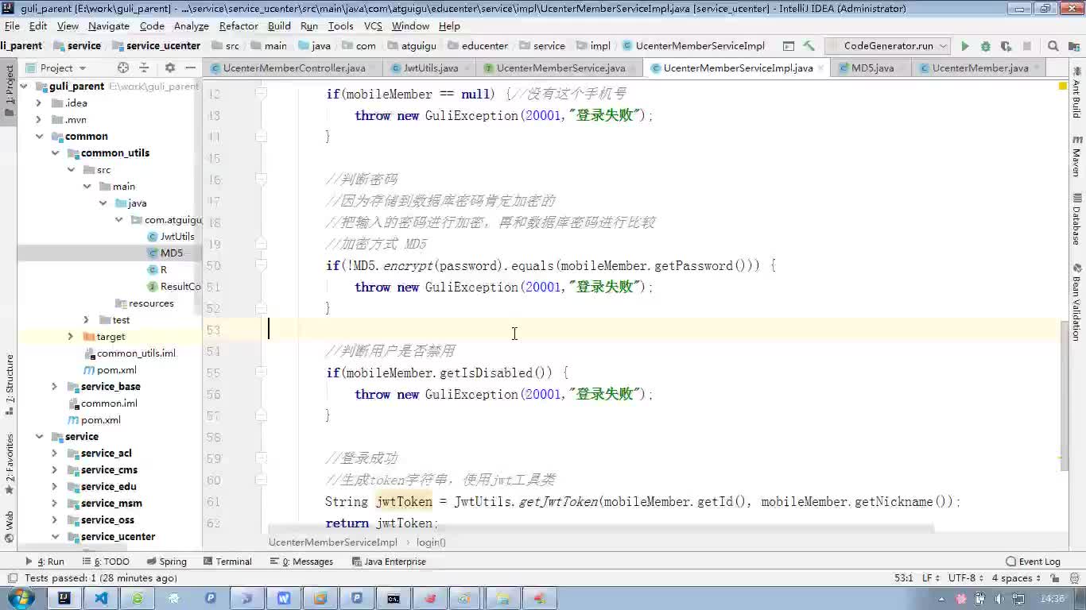Open the Database side panel
The image size is (1086, 610).
click(x=1076, y=219)
